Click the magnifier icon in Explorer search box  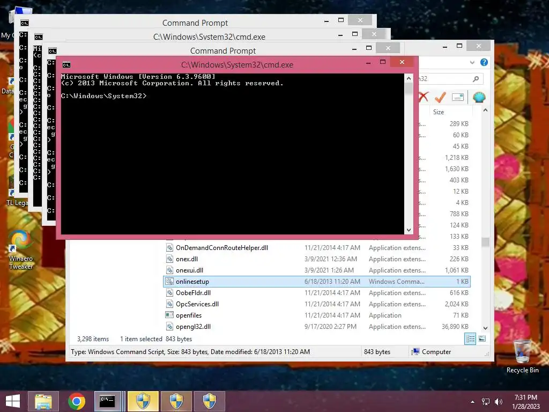[476, 79]
